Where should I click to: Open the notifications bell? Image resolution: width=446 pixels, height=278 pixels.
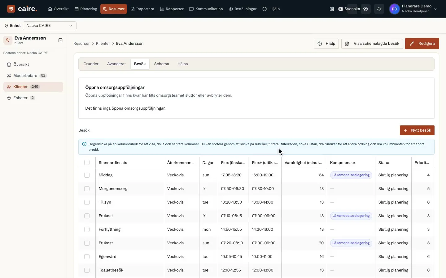(379, 9)
